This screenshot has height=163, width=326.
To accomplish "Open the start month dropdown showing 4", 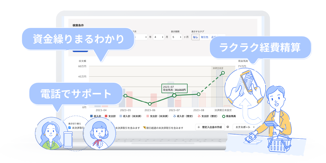I will [x=159, y=37].
